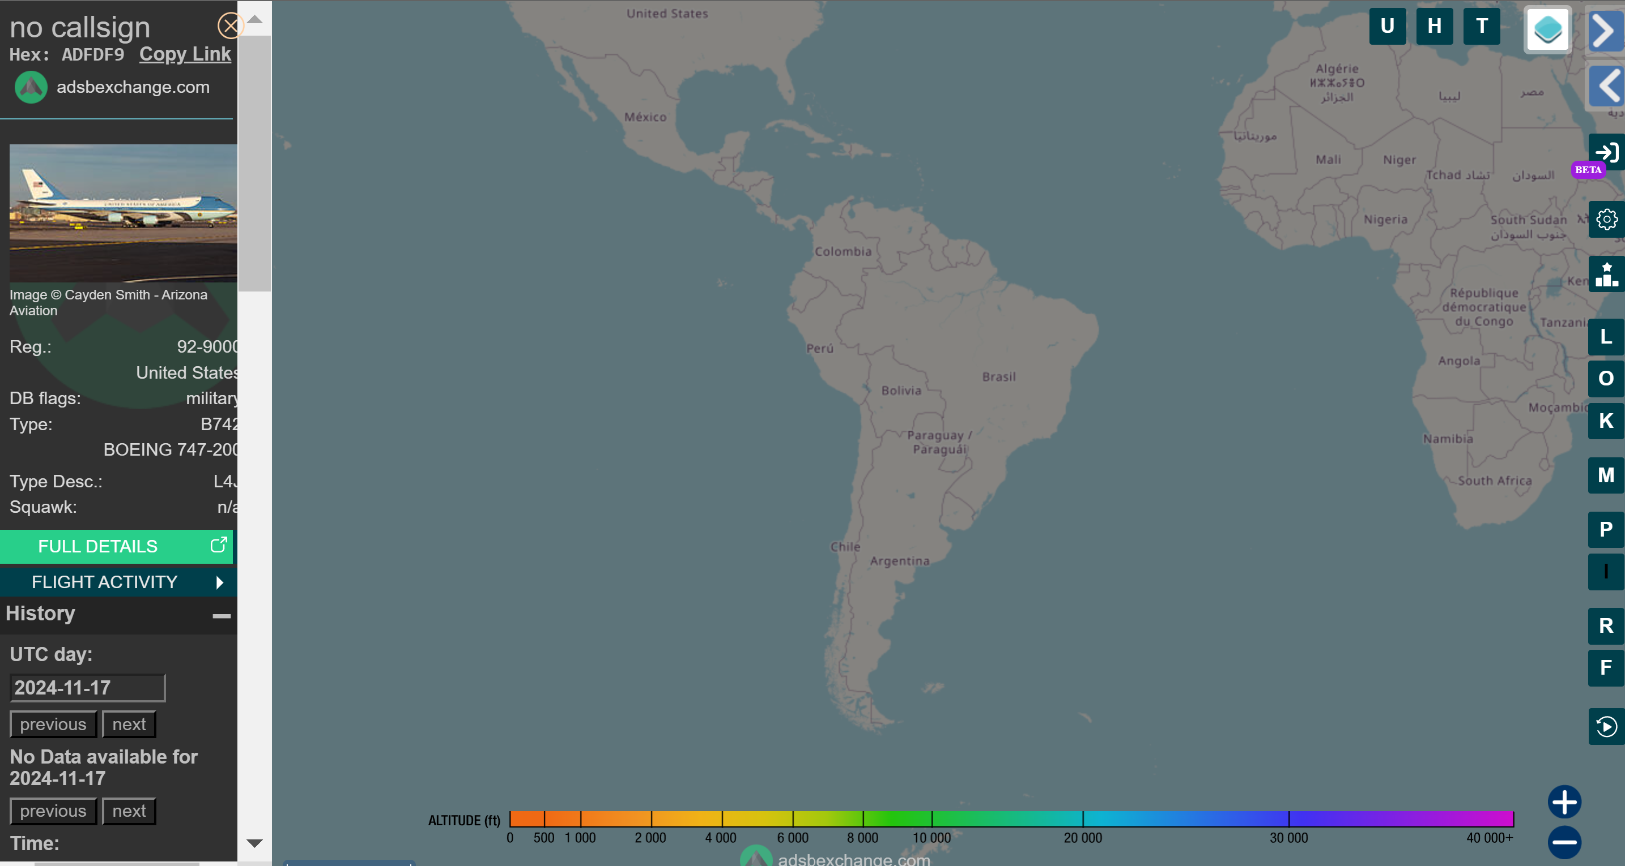Click the DB flags military value
Viewport: 1625px width, 866px height.
(212, 398)
